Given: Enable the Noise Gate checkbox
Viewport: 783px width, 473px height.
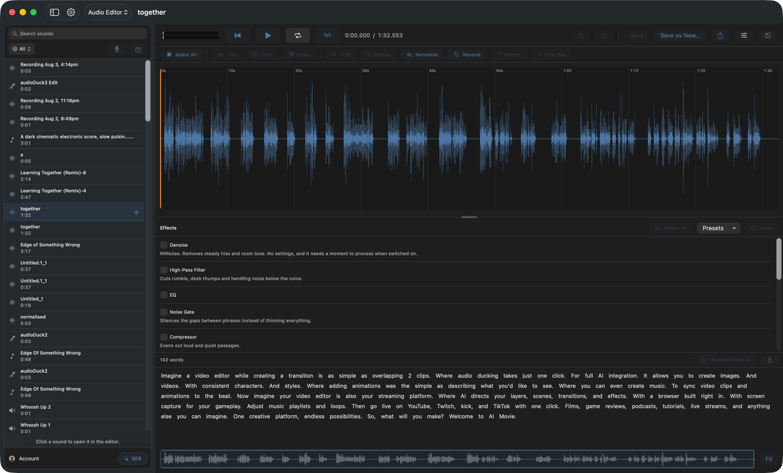Looking at the screenshot, I should 164,312.
